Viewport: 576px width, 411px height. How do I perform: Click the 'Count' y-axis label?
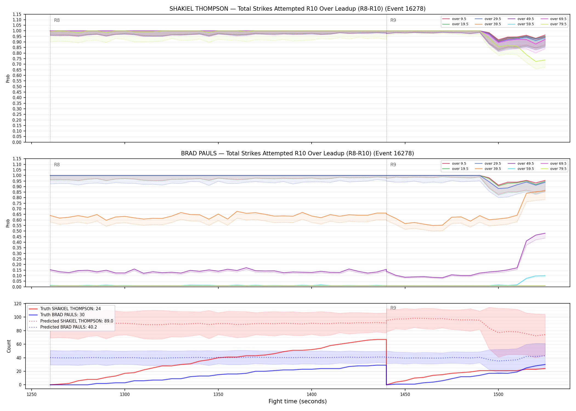pyautogui.click(x=9, y=346)
